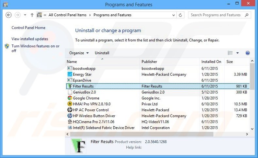This screenshot has width=258, height=158.
Task: Click the vertical scrollbar thumb
Action: click(252, 77)
